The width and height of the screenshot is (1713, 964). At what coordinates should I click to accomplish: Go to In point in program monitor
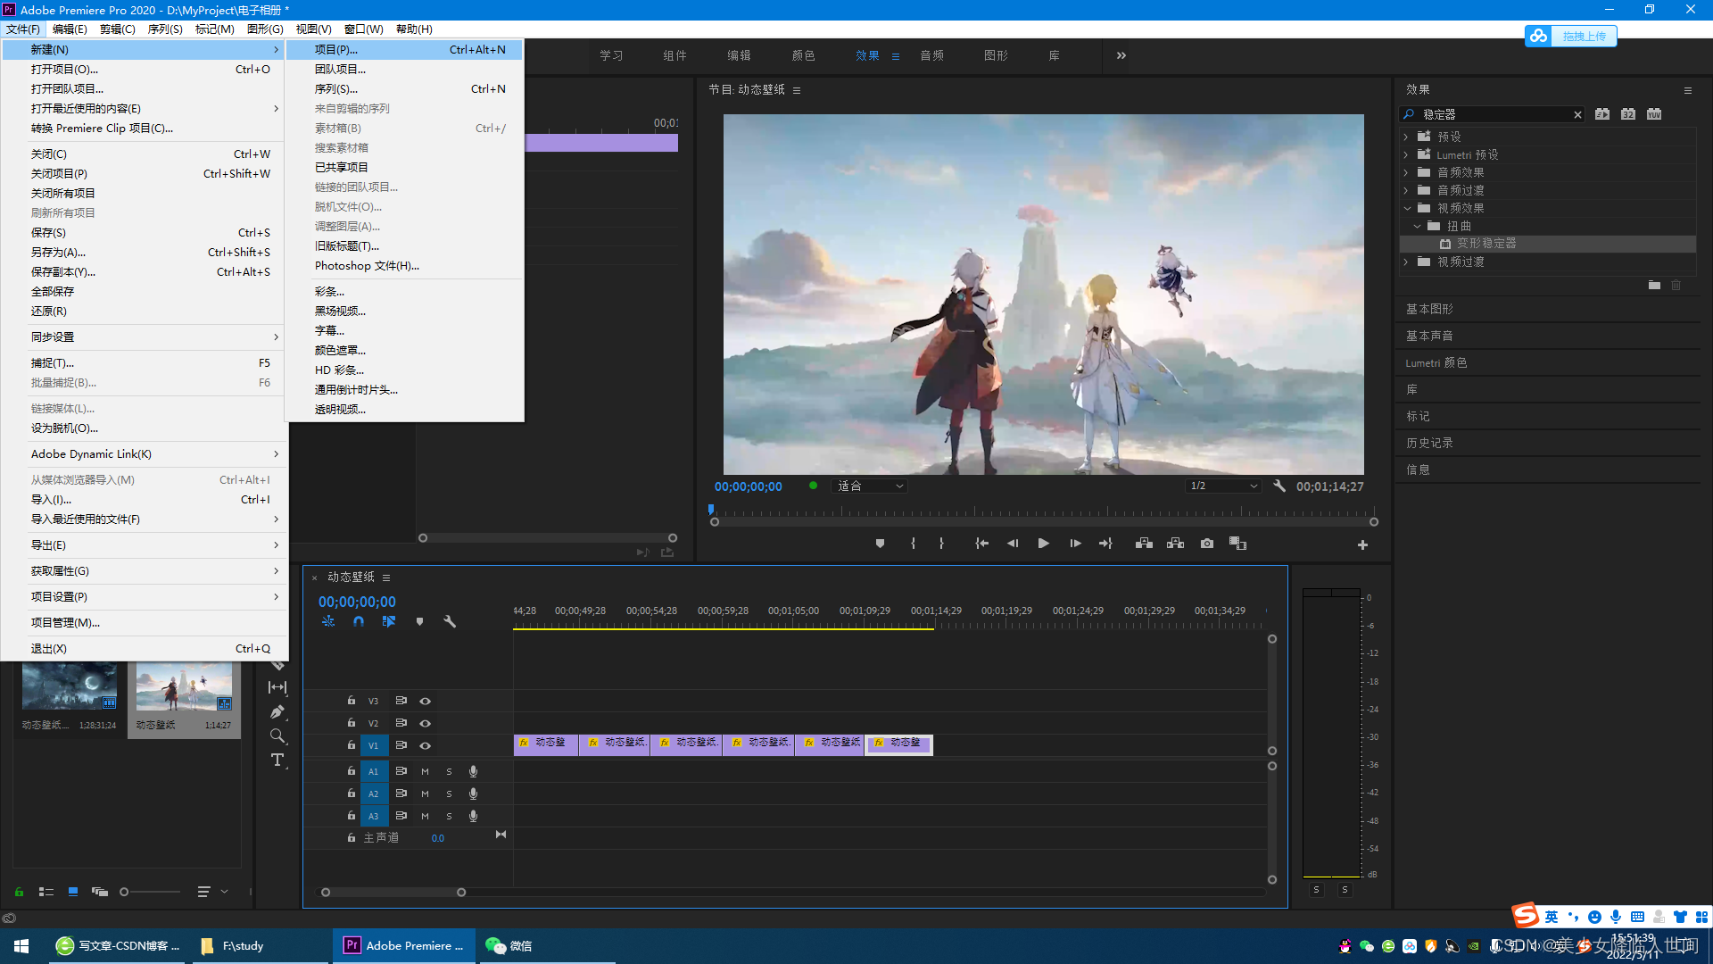981,544
